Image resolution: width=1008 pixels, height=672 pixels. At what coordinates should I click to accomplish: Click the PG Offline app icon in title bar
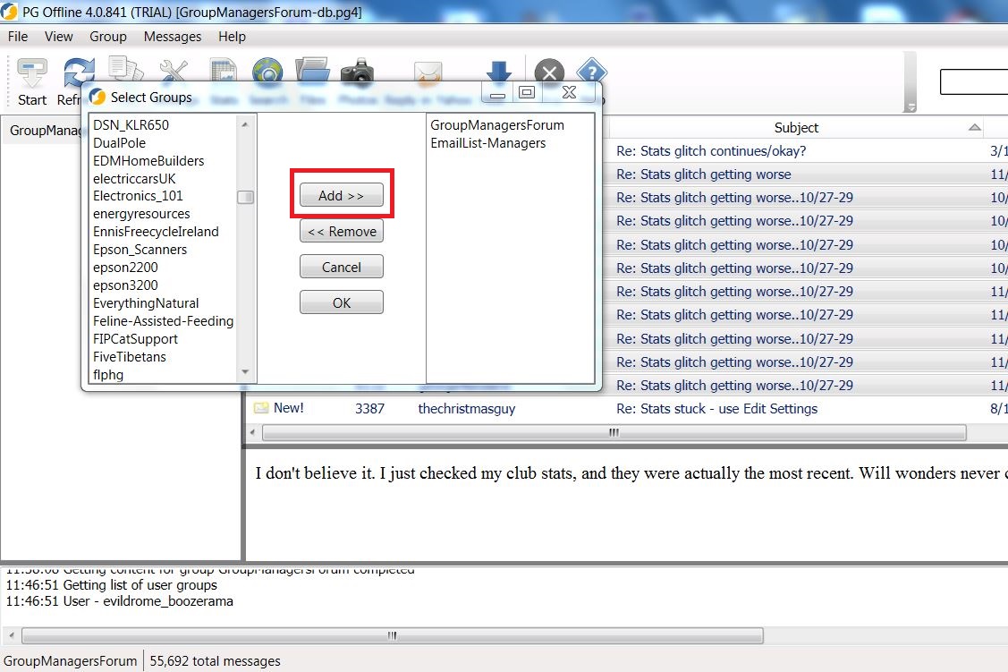(x=9, y=12)
